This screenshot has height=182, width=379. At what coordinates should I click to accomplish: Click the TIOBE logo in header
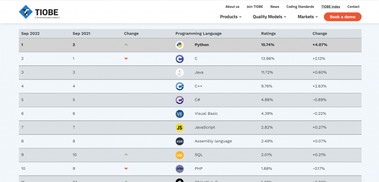click(x=39, y=12)
